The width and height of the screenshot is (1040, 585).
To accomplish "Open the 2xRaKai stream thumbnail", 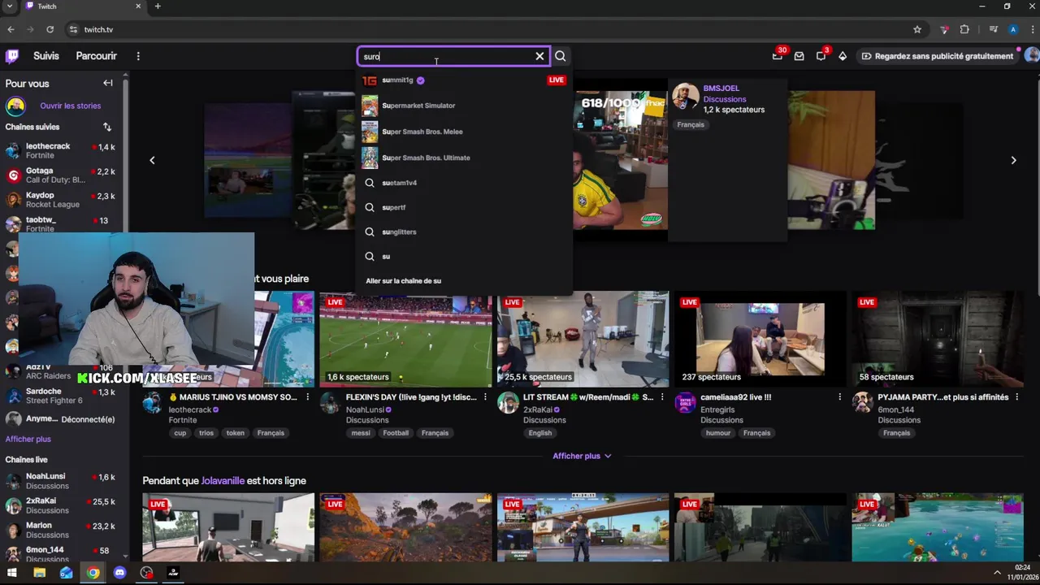I will coord(583,339).
